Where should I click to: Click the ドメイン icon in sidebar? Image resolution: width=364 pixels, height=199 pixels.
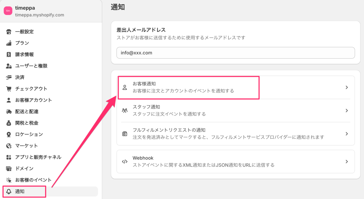tap(9, 168)
